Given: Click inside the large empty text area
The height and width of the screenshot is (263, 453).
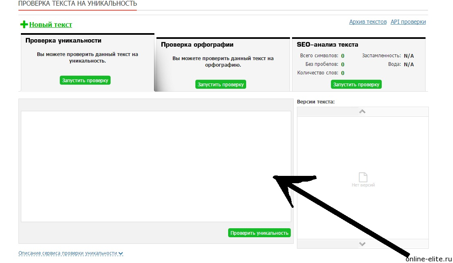Looking at the screenshot, I should click(156, 166).
